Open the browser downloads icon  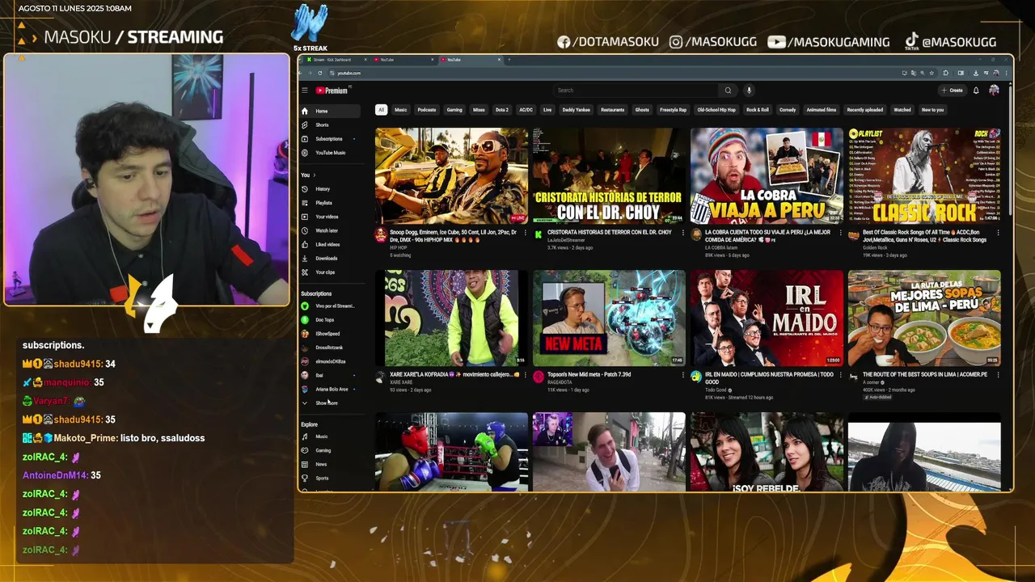coord(974,73)
